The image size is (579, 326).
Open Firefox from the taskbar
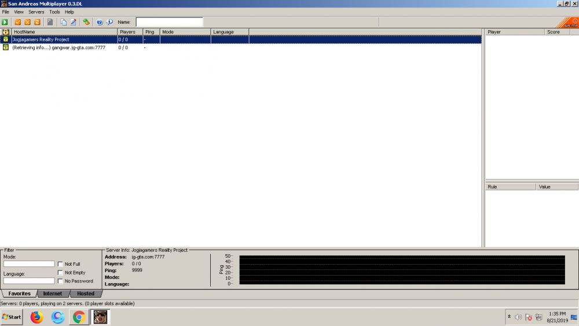36,317
